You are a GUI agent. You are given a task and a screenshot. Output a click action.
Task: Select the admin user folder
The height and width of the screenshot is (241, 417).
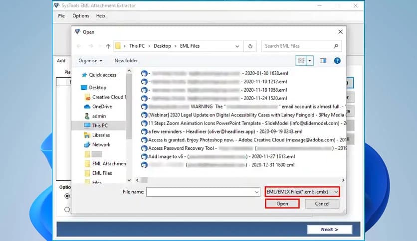[x=99, y=116]
